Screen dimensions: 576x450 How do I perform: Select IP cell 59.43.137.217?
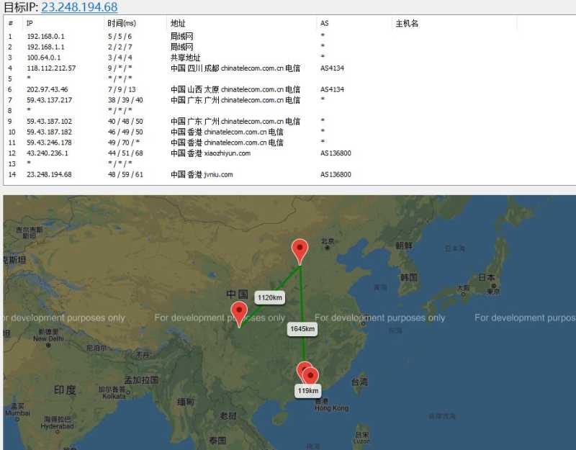point(49,100)
